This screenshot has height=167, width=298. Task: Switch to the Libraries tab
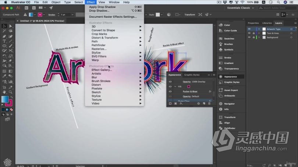(267, 23)
